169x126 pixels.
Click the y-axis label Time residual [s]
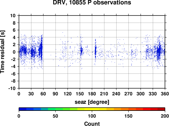(2, 52)
